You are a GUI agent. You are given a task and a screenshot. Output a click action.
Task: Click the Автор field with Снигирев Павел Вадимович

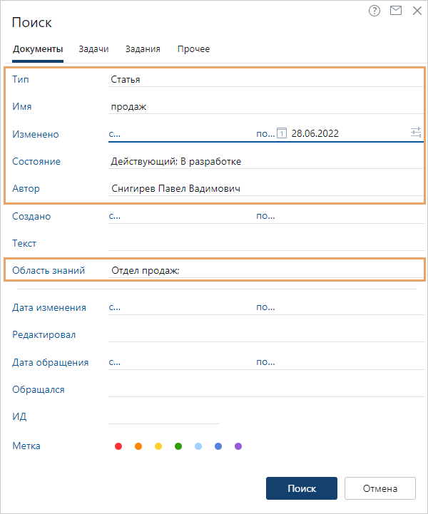(x=264, y=188)
